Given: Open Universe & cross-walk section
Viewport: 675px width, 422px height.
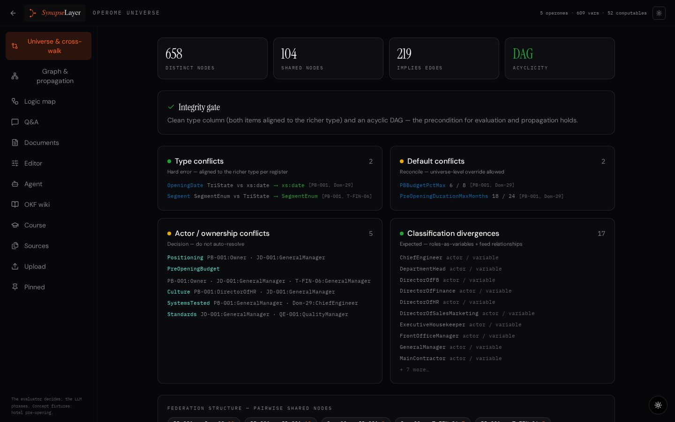Looking at the screenshot, I should coord(48,46).
